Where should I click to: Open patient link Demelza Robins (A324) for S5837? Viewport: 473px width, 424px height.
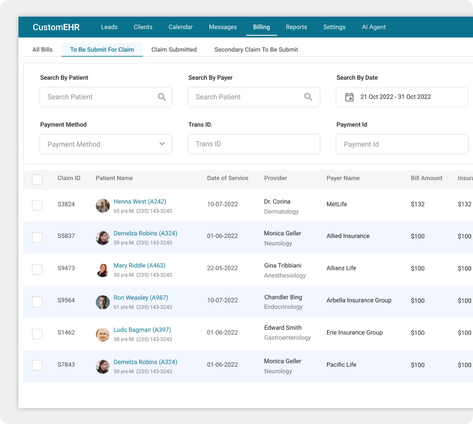coord(145,234)
